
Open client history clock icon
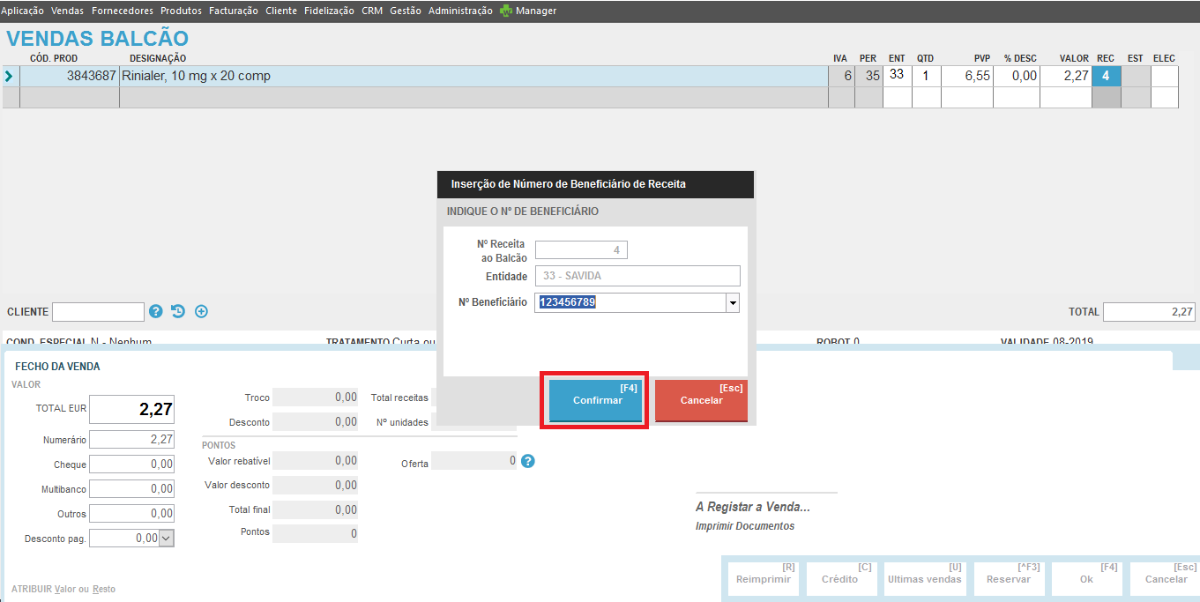[x=178, y=311]
